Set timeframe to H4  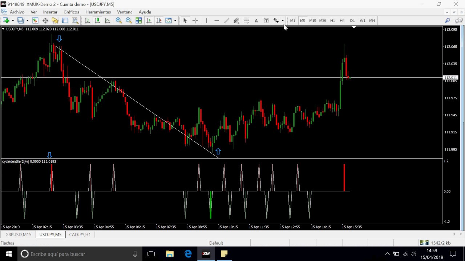pyautogui.click(x=342, y=21)
